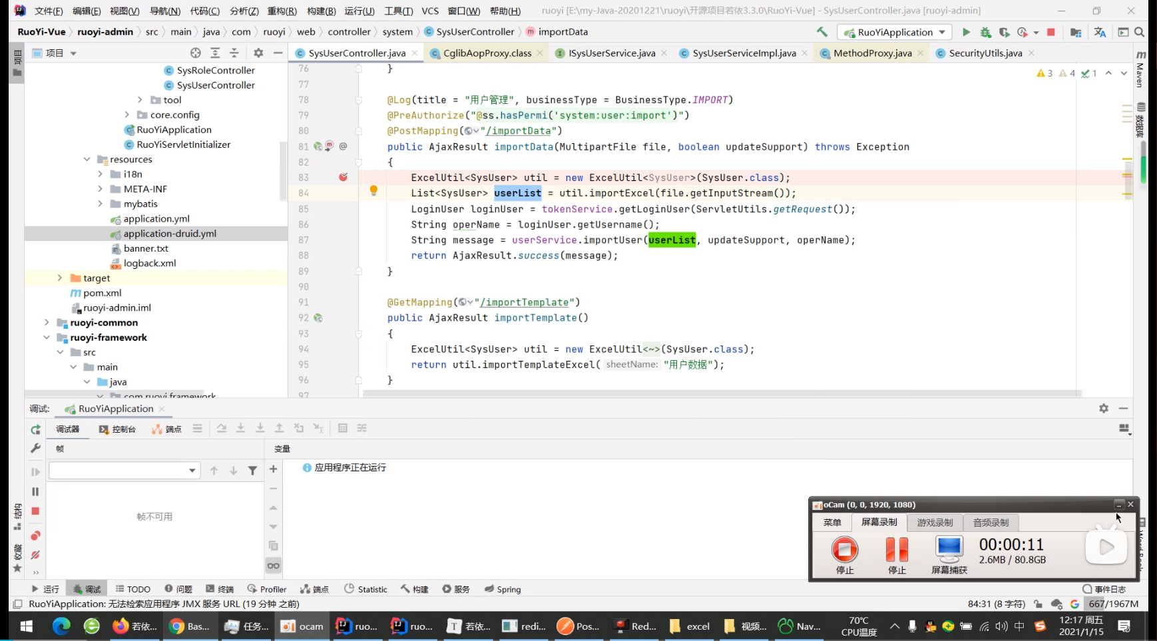Expand all in the project tree
The image size is (1157, 641).
point(215,53)
